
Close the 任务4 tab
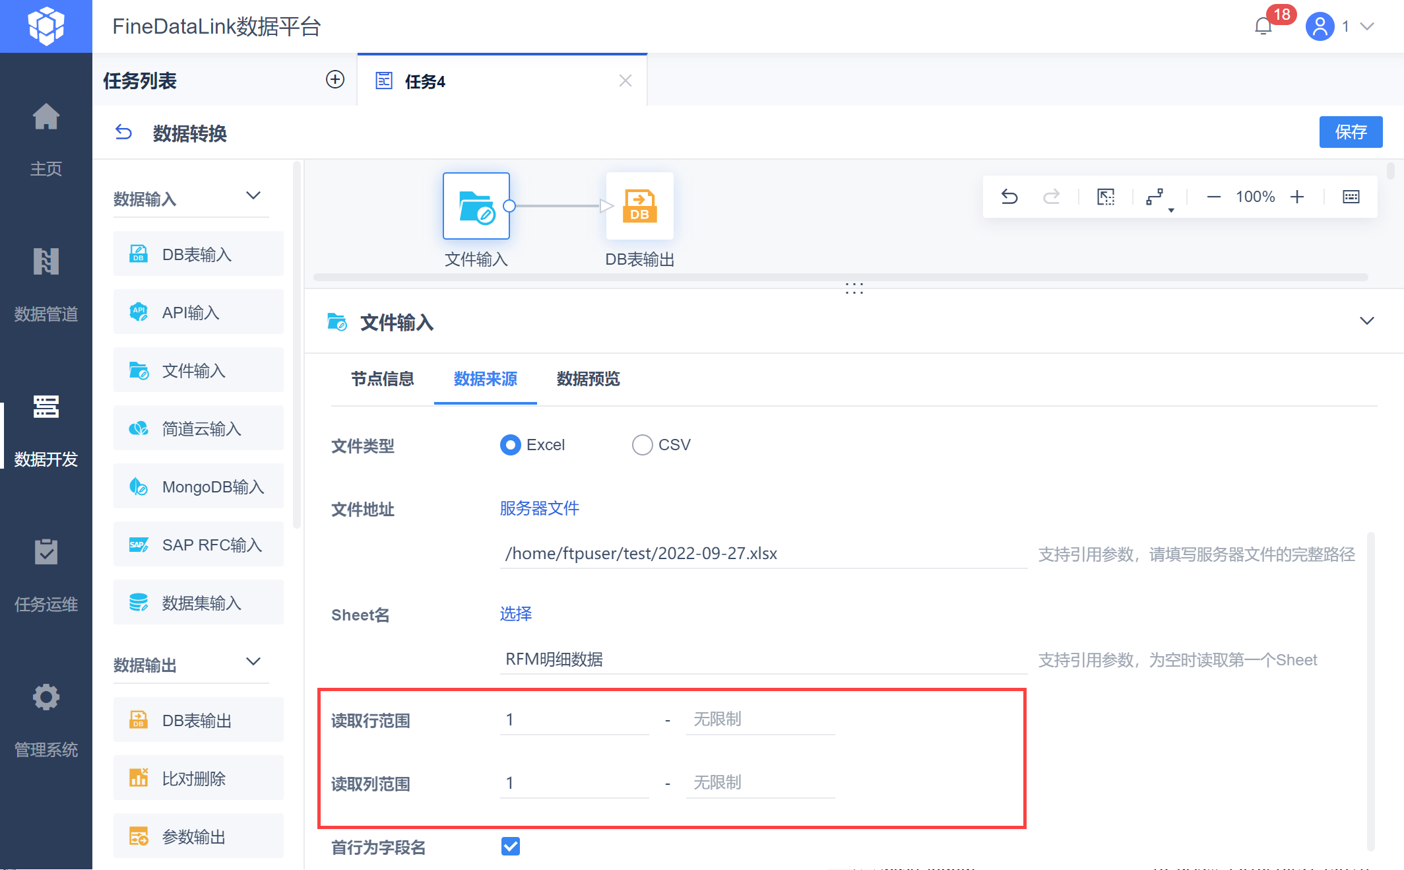click(x=625, y=81)
